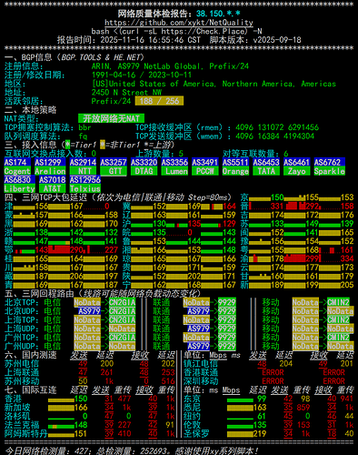Click the AS3257 GTT block
Image resolution: width=358 pixels, height=455 pixels.
pyautogui.click(x=114, y=167)
